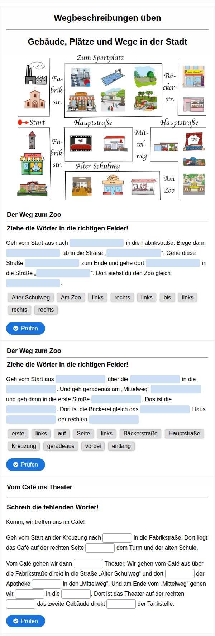Select the 'Alter Schulweg' word chip
The width and height of the screenshot is (215, 636).
(31, 298)
